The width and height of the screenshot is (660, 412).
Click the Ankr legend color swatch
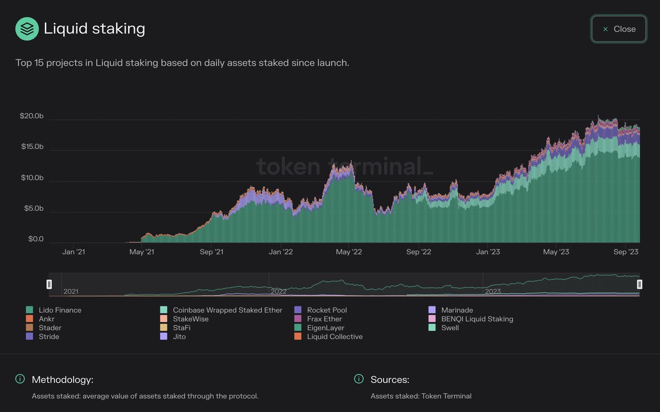point(30,319)
